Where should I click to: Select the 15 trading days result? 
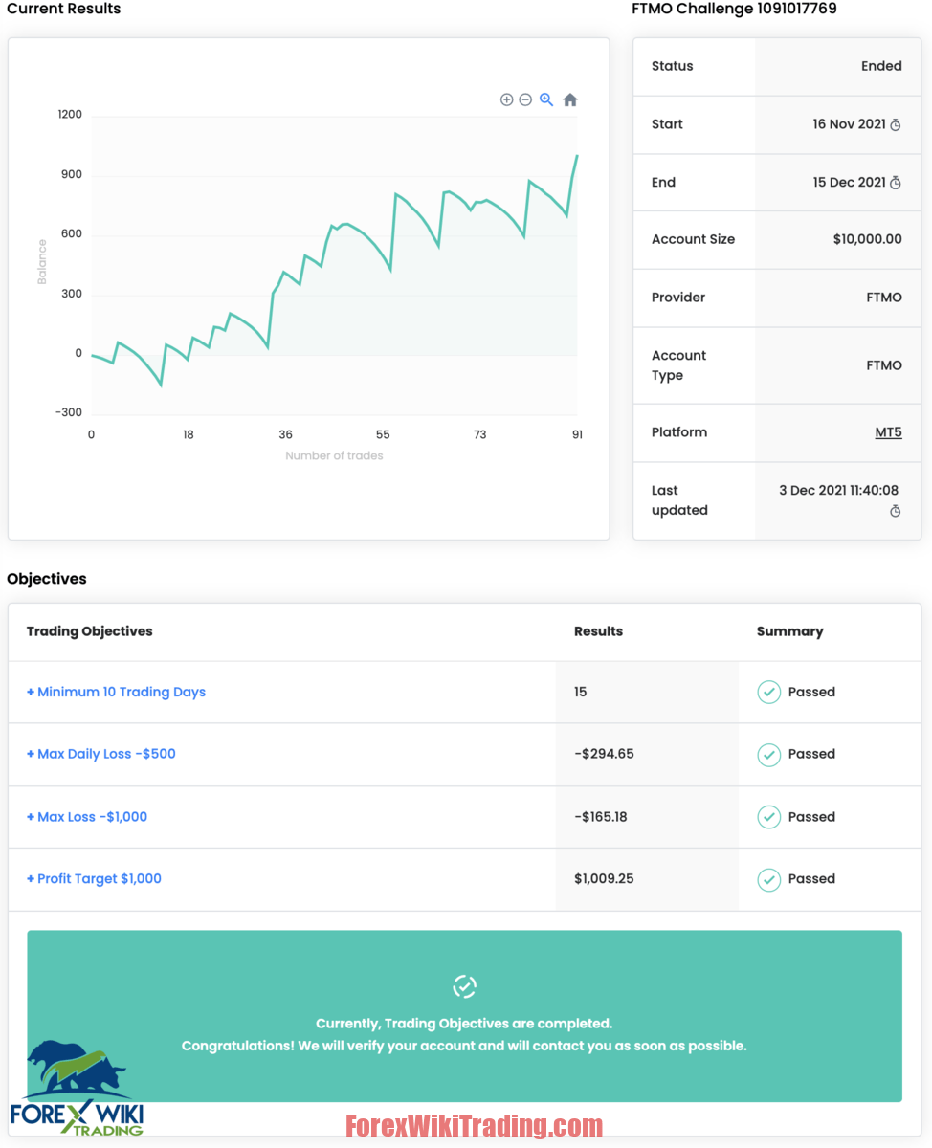581,692
